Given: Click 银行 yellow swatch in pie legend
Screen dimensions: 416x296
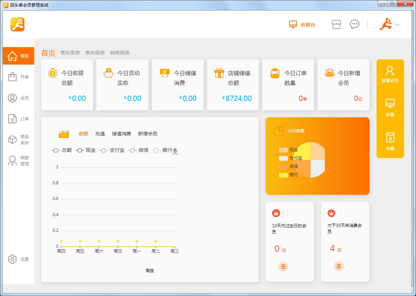Looking at the screenshot, I should click(x=283, y=175).
